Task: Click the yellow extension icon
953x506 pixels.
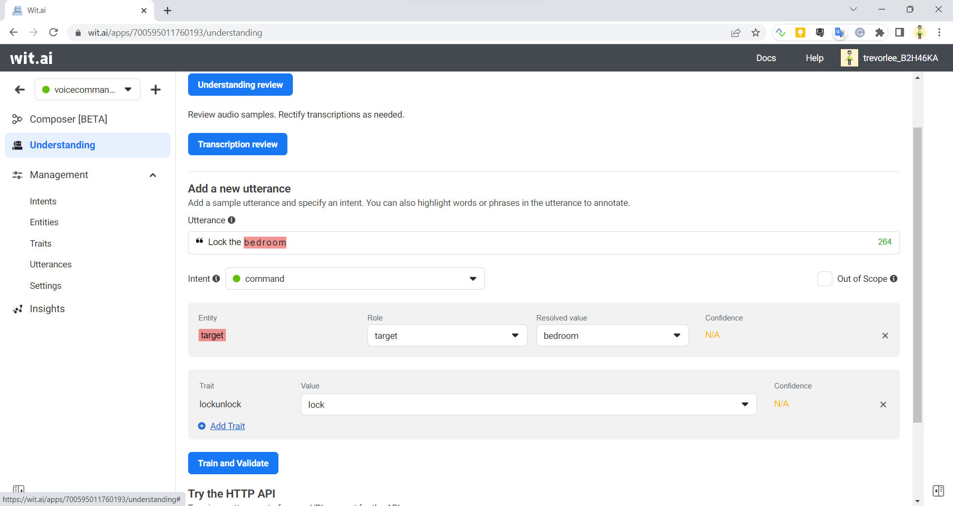Action: tap(800, 33)
